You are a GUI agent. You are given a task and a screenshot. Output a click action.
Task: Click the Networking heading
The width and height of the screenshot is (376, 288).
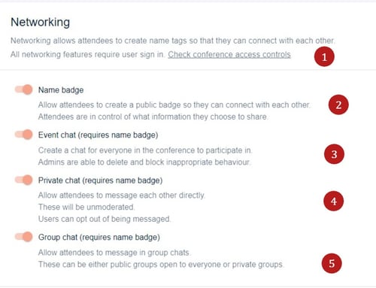tap(40, 23)
